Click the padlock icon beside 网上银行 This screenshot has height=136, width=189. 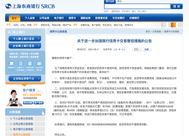coord(9,32)
